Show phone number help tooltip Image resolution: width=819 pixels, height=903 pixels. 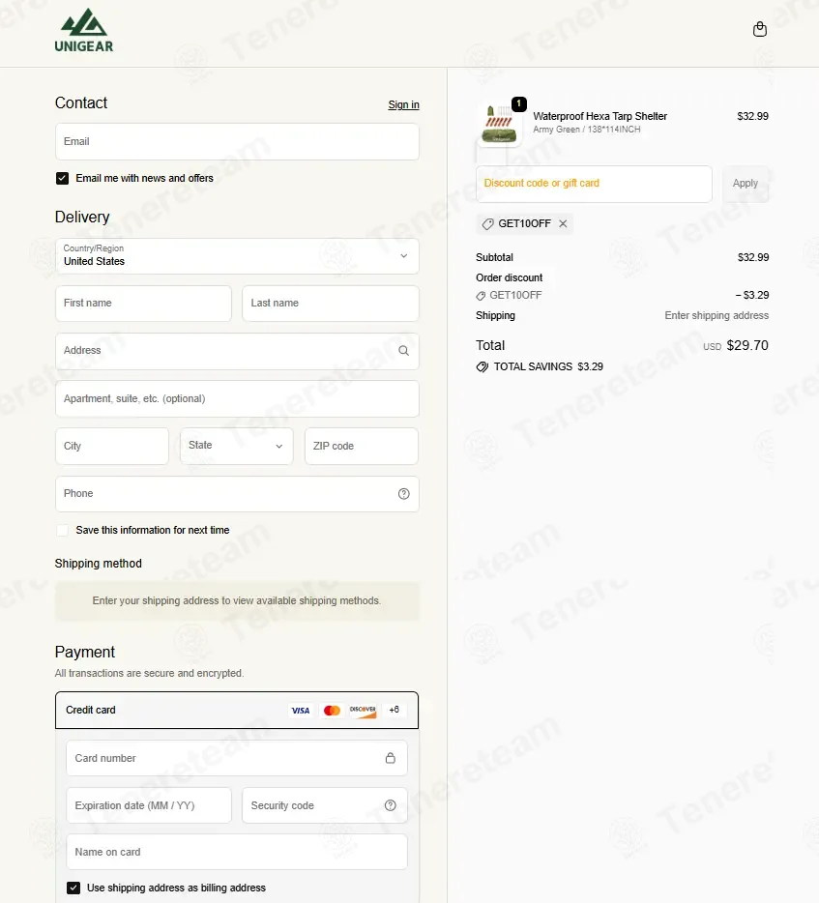pos(404,493)
